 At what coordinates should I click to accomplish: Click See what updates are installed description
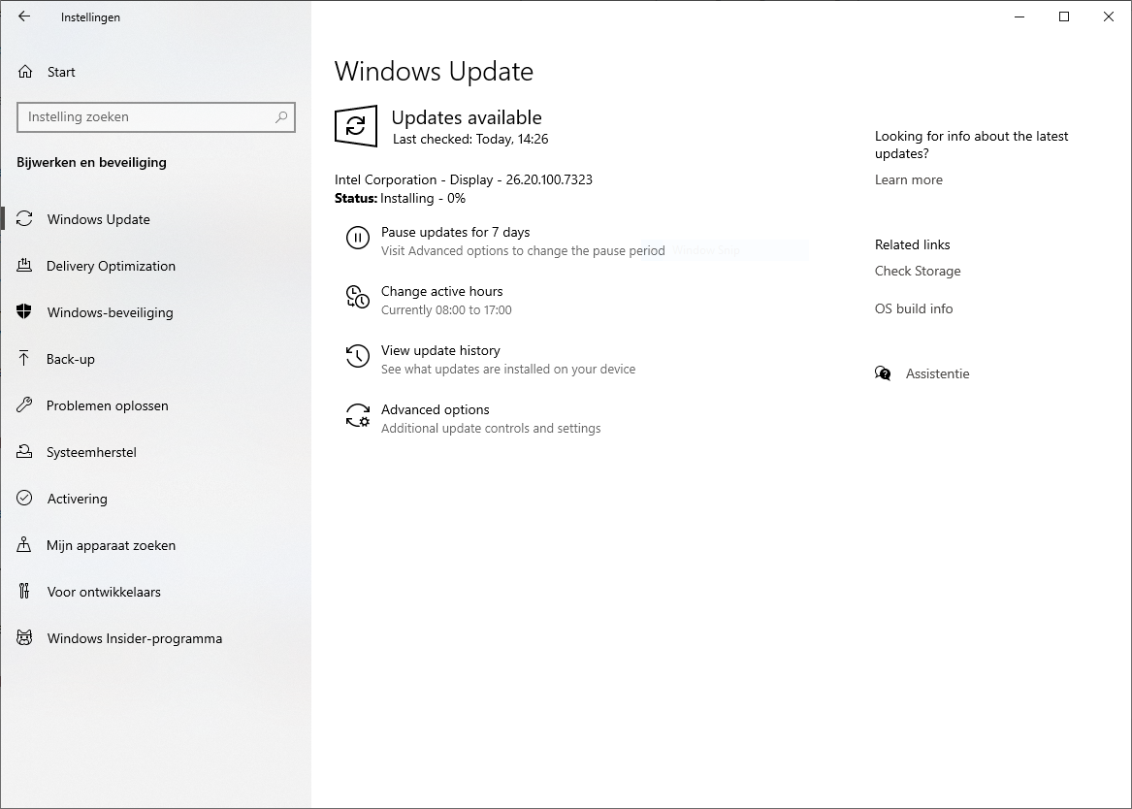pos(508,370)
